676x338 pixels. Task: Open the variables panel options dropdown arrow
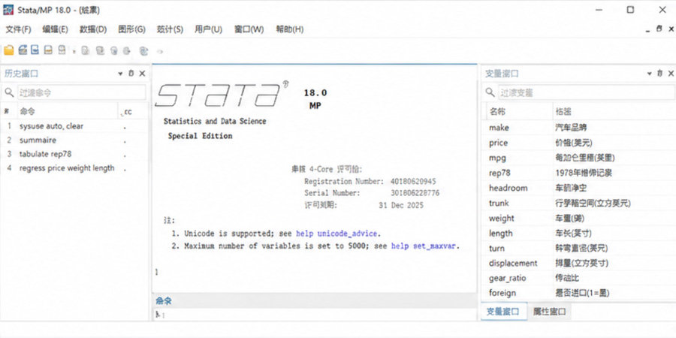tap(649, 74)
